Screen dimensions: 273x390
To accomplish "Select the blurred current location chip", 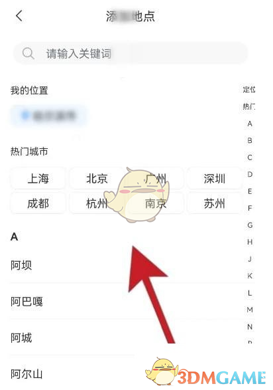I will coord(48,116).
